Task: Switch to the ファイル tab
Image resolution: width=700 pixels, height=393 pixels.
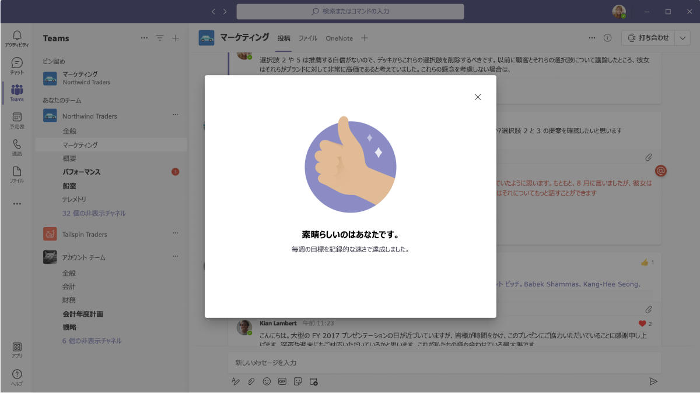Action: (308, 38)
